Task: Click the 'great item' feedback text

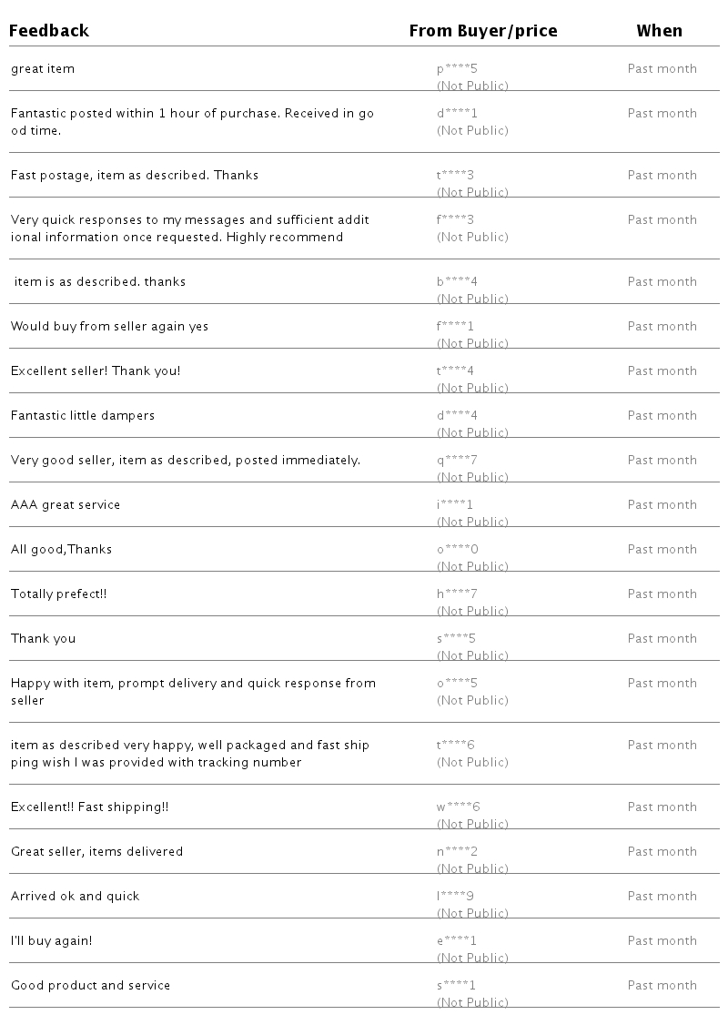Action: pyautogui.click(x=43, y=69)
